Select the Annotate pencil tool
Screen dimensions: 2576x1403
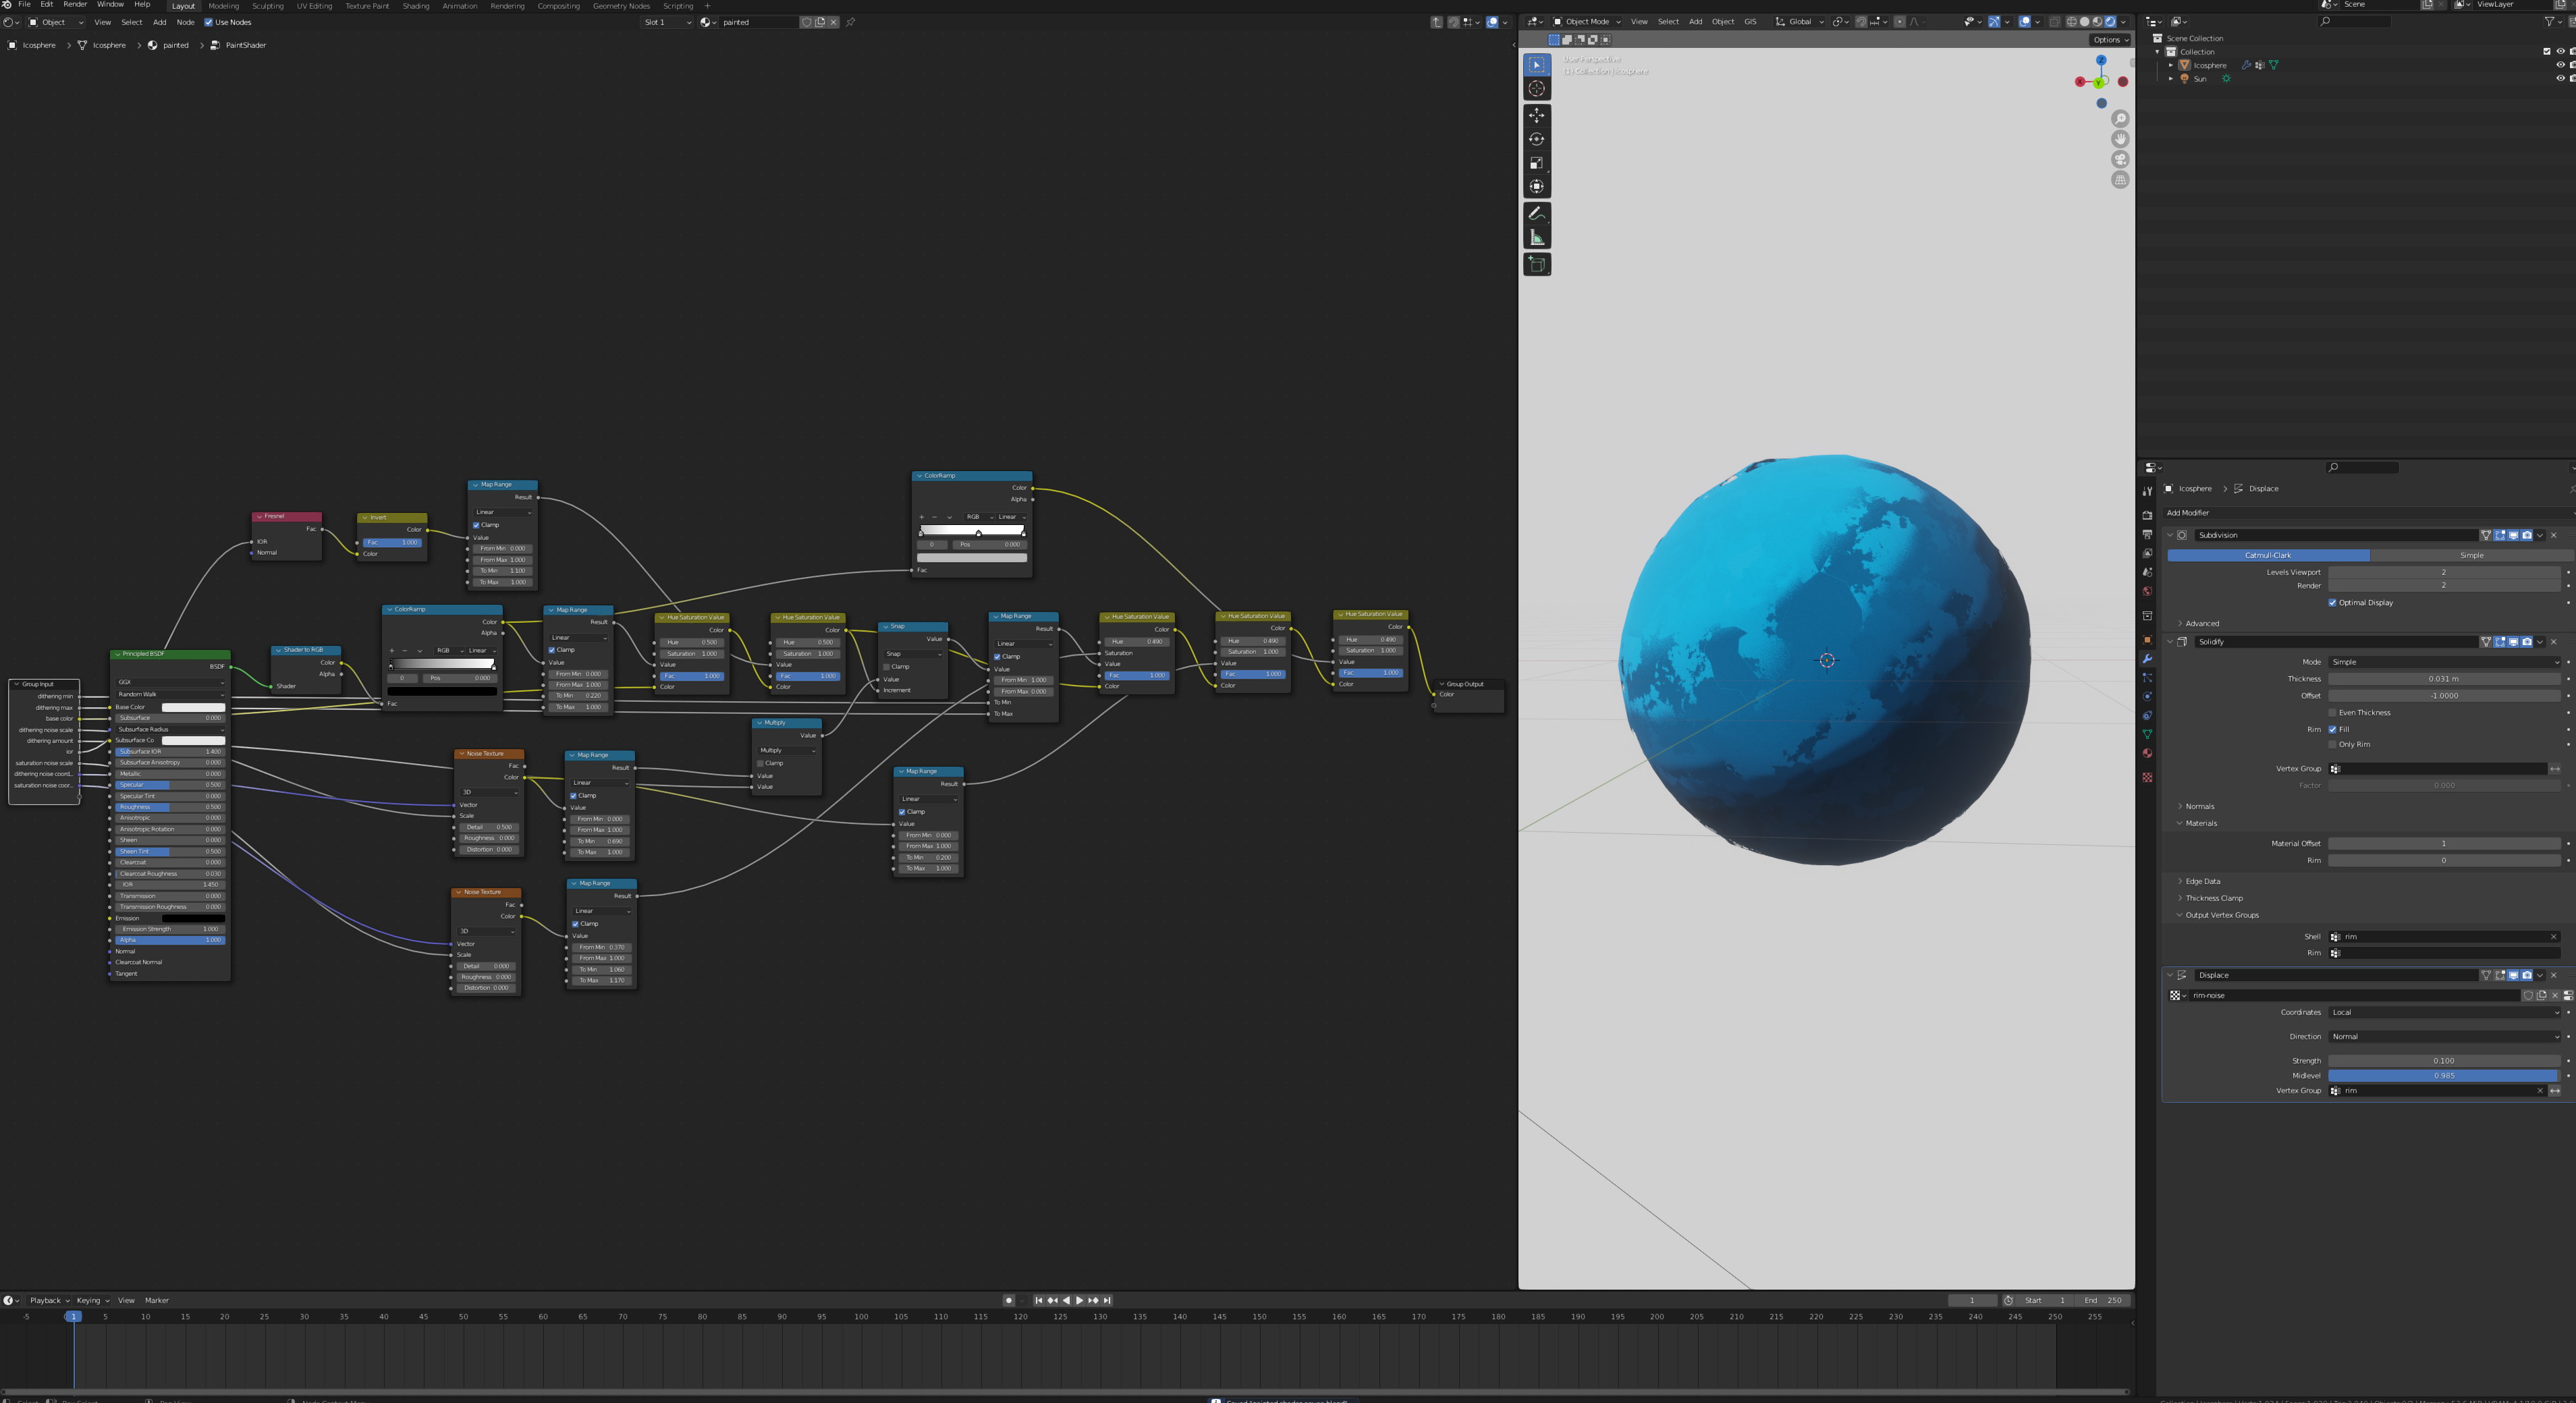pyautogui.click(x=1536, y=213)
